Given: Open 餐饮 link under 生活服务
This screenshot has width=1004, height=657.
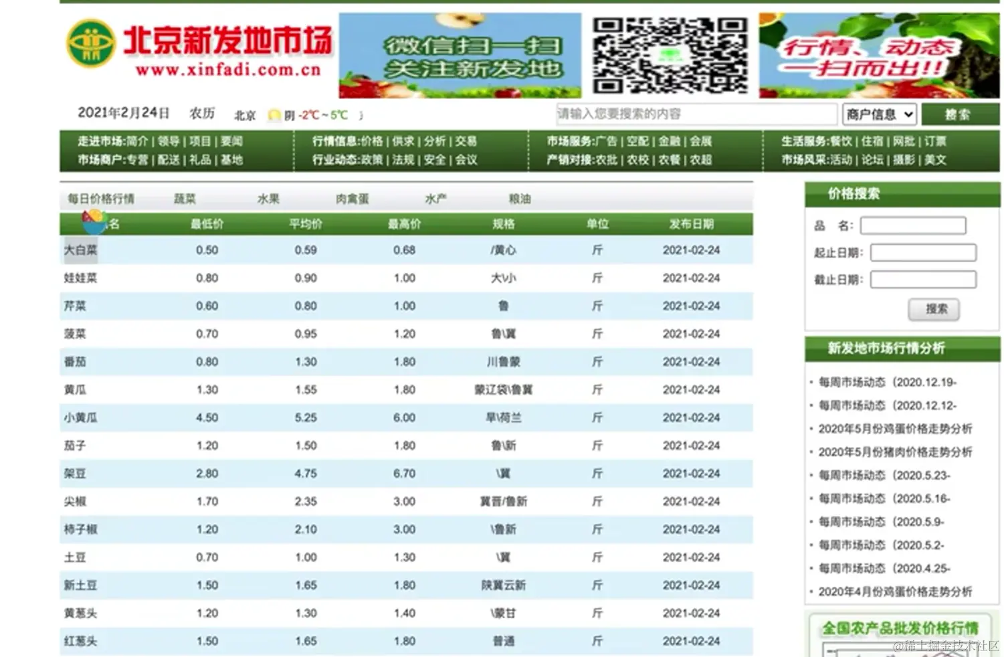Looking at the screenshot, I should (841, 141).
